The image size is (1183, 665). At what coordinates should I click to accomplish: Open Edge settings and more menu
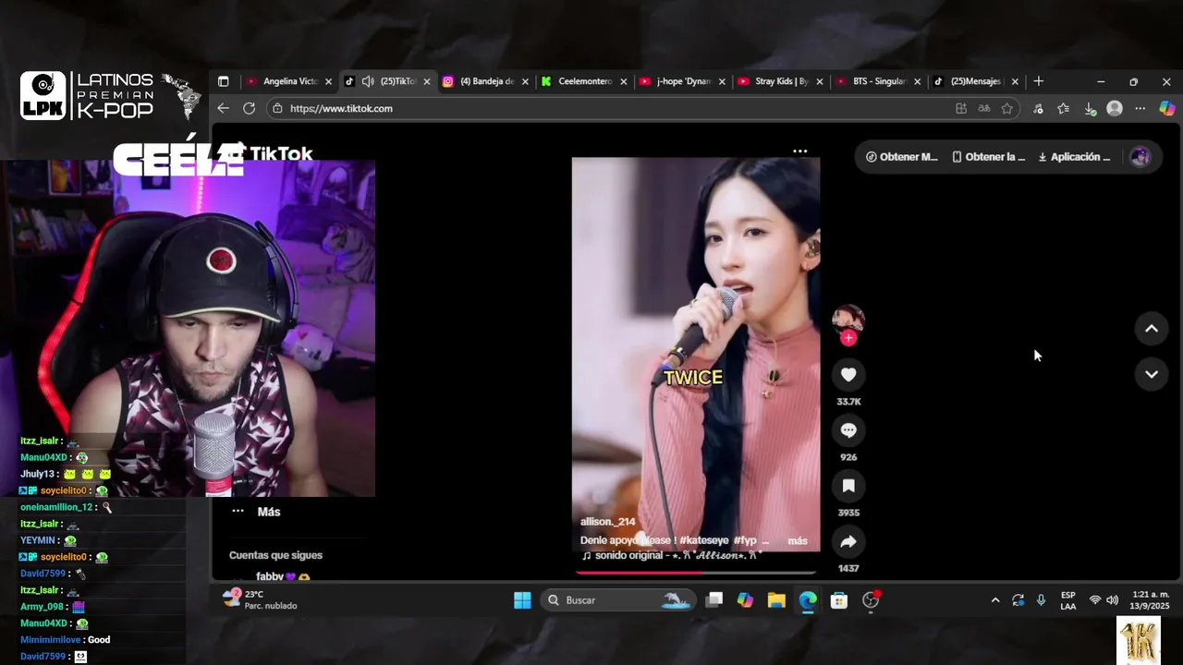[x=1140, y=108]
